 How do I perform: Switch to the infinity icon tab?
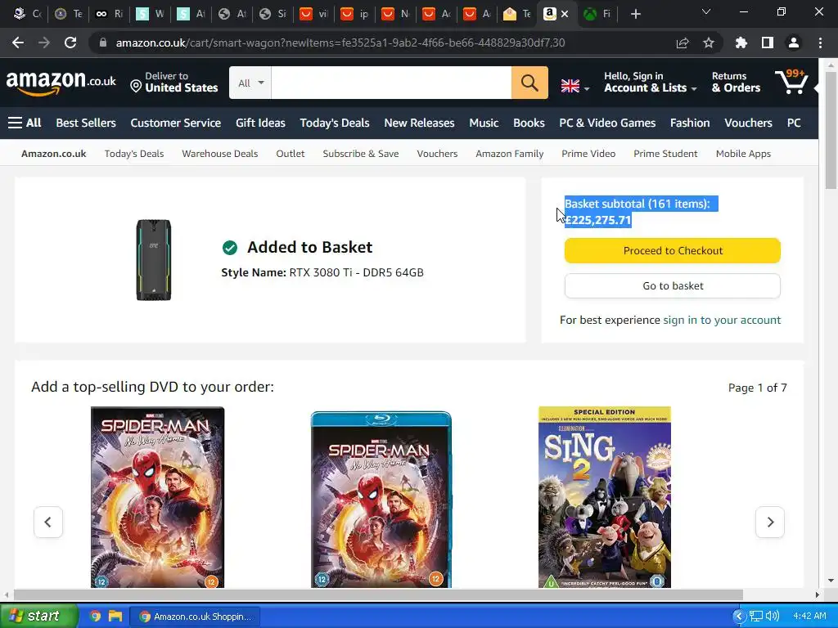point(109,15)
